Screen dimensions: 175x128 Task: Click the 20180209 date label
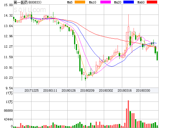(87, 90)
